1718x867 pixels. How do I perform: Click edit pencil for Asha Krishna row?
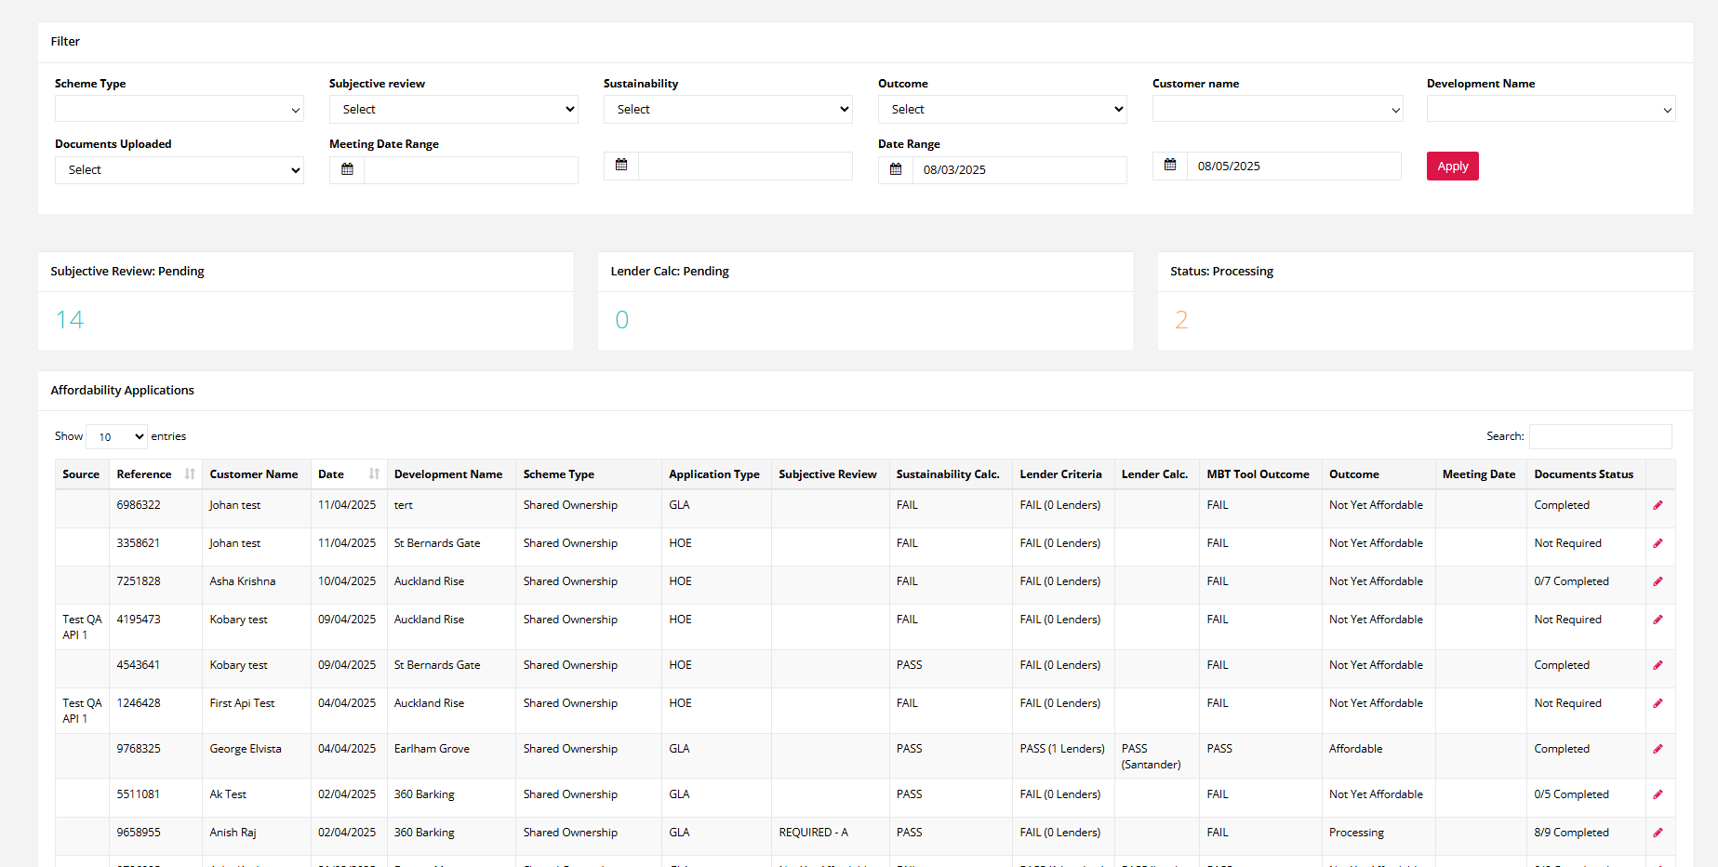1657,581
